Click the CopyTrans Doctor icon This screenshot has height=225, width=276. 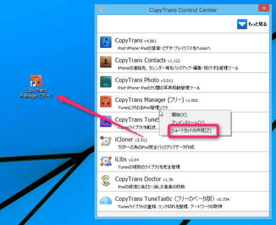[106, 180]
